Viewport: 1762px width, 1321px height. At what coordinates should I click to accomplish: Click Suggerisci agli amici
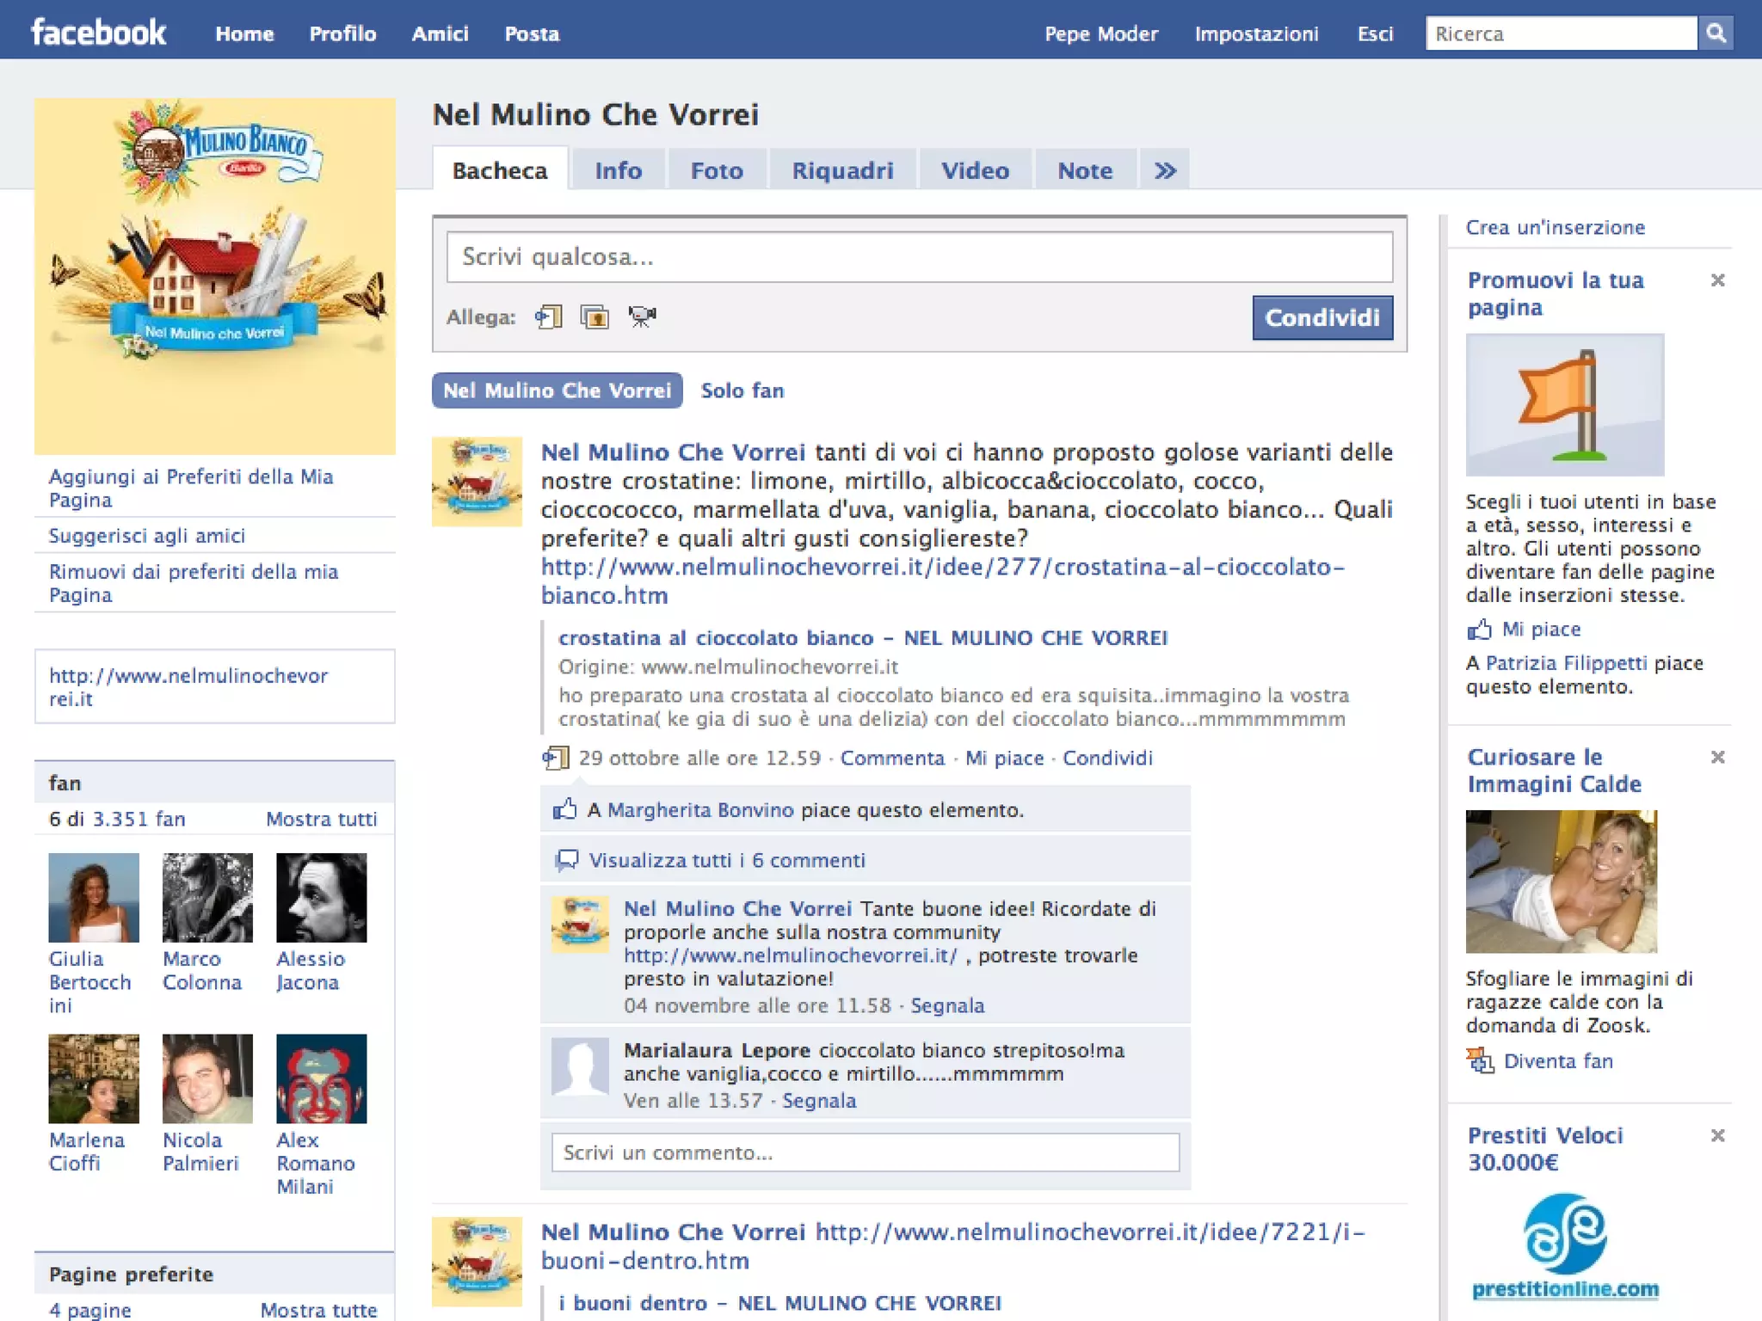click(147, 536)
